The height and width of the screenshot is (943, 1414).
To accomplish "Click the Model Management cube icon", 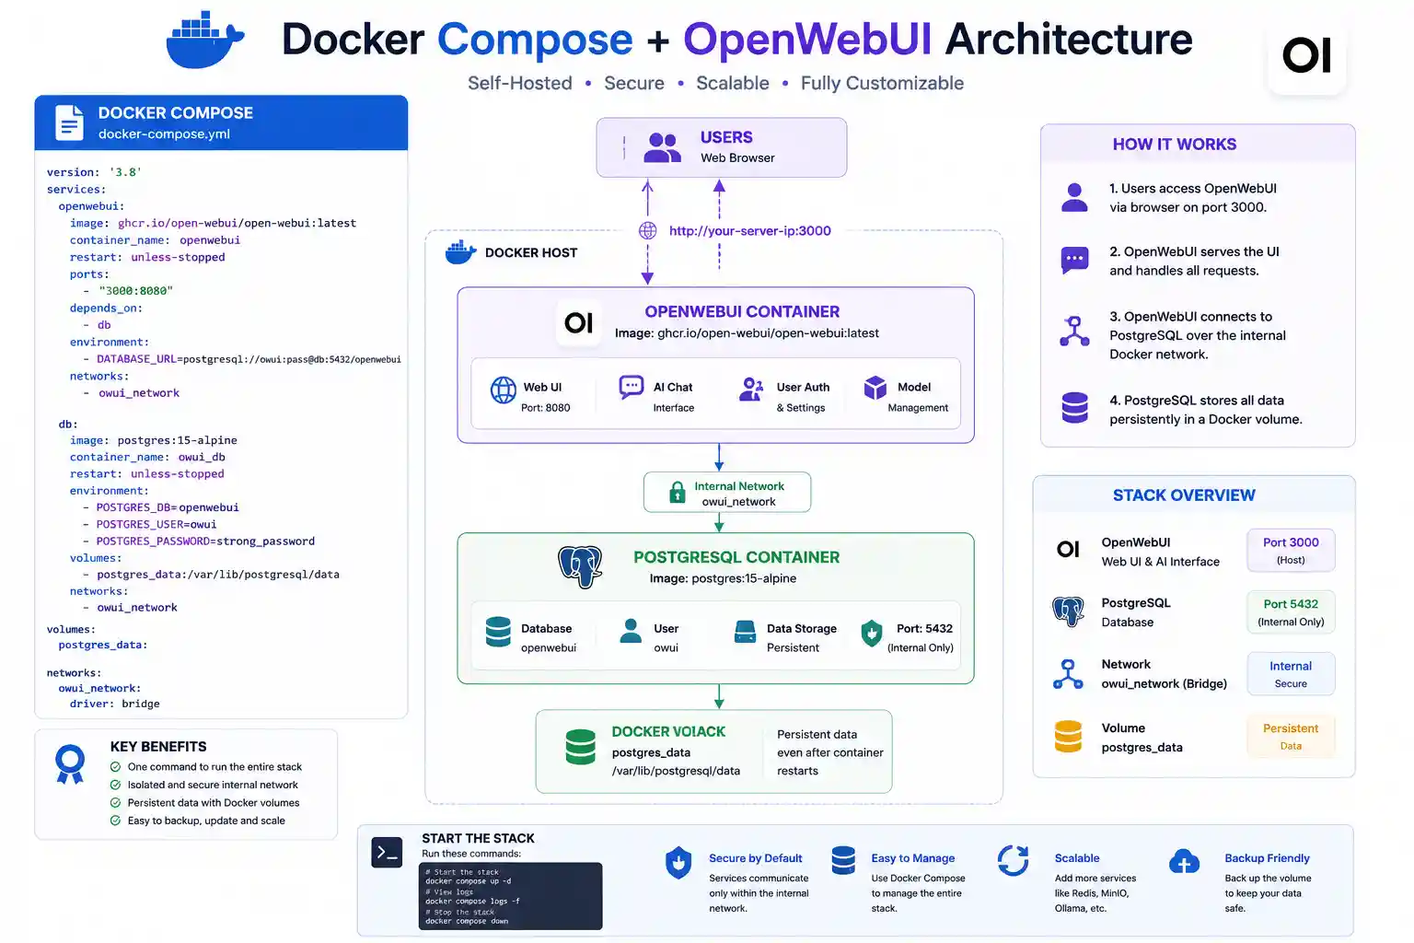I will [x=875, y=388].
